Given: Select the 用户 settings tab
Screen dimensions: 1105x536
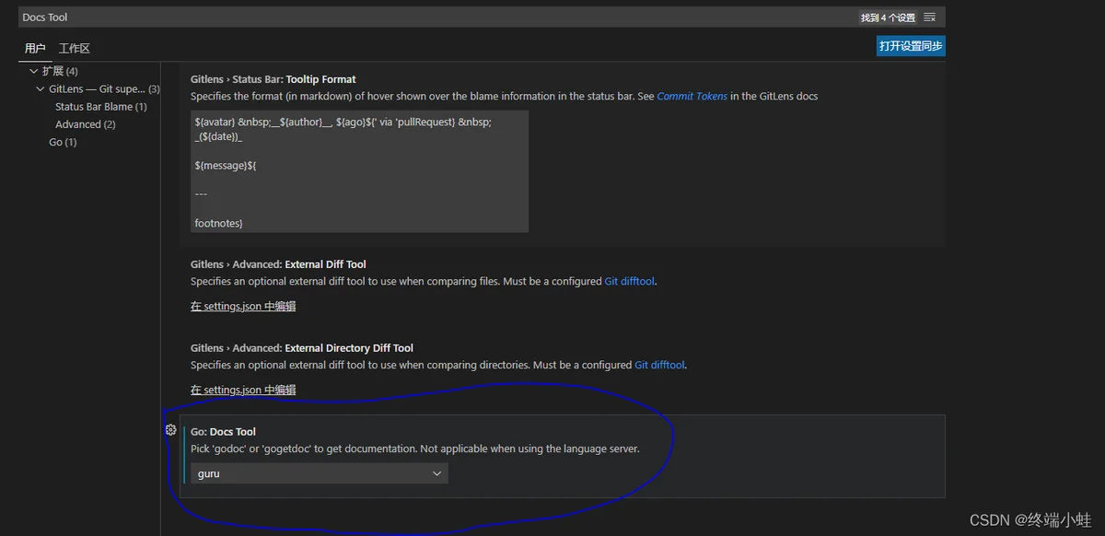Looking at the screenshot, I should coord(35,48).
